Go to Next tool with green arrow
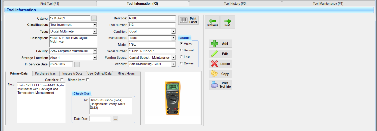The image size is (377, 131). point(227,22)
